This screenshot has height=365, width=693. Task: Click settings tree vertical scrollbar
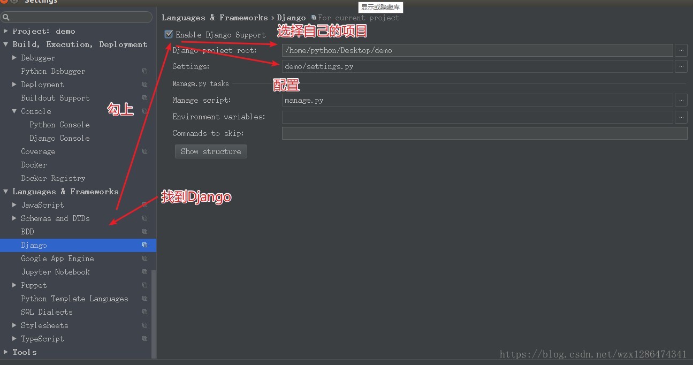click(x=154, y=314)
